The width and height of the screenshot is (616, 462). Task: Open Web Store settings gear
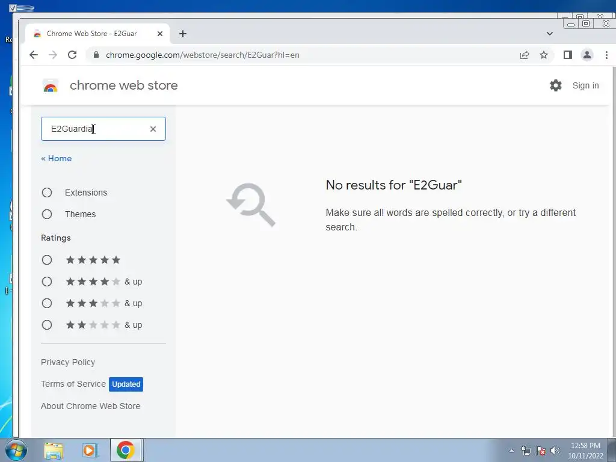tap(555, 85)
